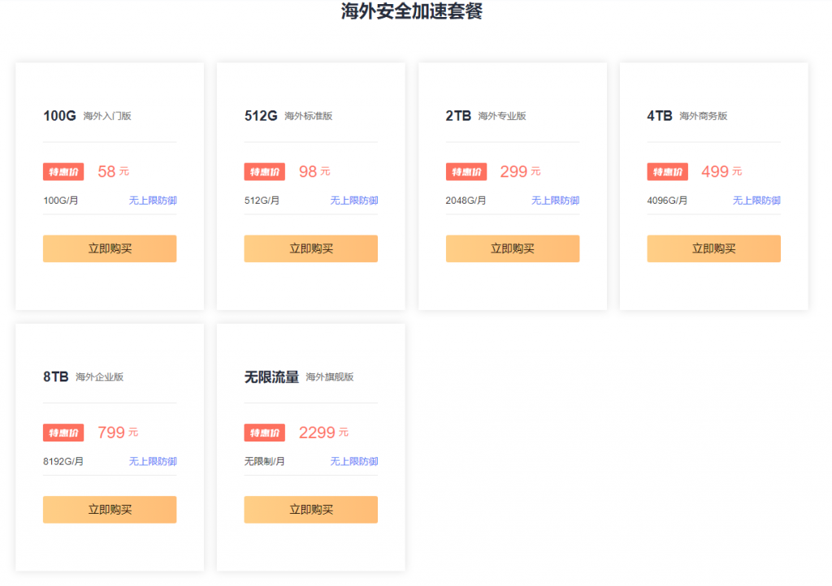The height and width of the screenshot is (586, 832).
Task: Click 立即购买 for the 100G 海外入门版 plan
Action: pyautogui.click(x=110, y=248)
